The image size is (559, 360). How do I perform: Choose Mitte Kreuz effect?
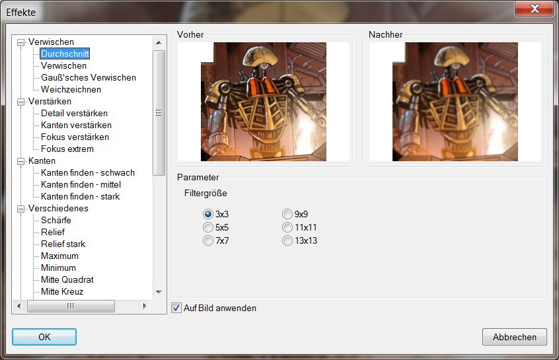pos(62,291)
